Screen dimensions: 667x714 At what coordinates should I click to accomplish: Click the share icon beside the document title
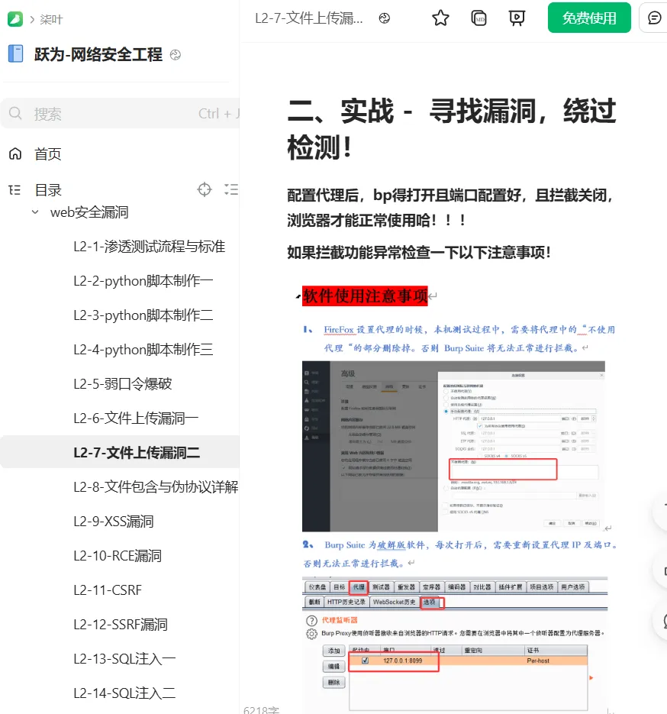385,18
